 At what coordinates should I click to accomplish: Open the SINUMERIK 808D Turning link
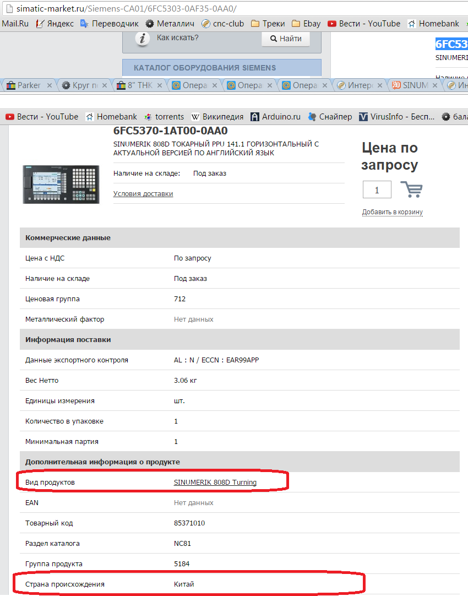coord(215,482)
